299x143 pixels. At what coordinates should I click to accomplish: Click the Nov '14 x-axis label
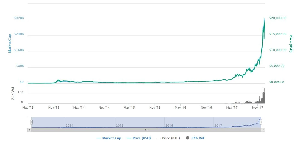coord(104,108)
